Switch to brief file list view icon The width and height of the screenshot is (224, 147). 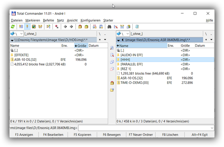pos(21,26)
